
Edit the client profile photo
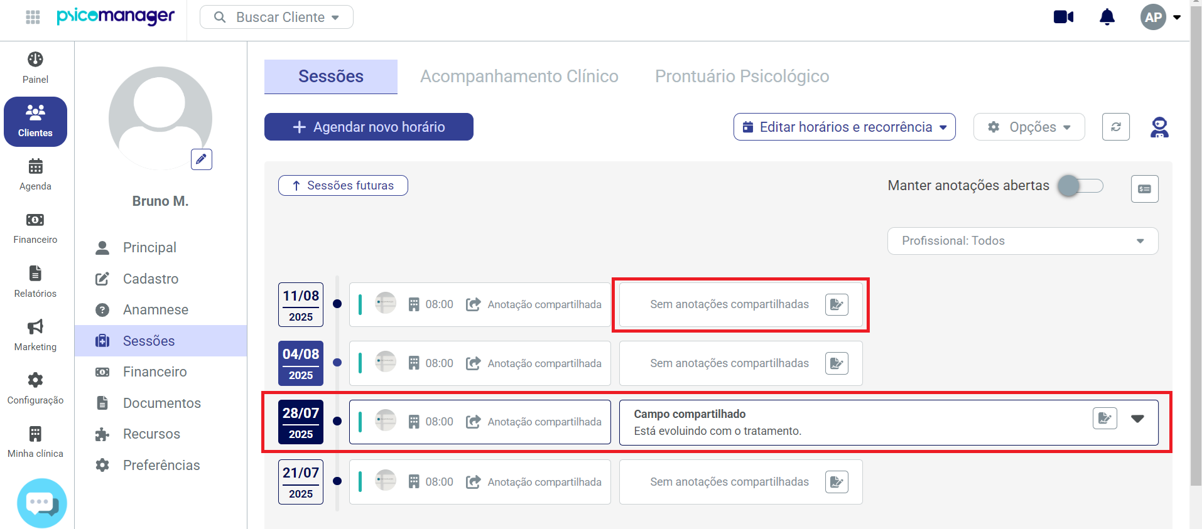point(202,159)
